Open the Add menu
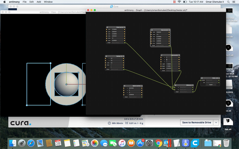The width and height of the screenshot is (239, 149). click(x=39, y=2)
